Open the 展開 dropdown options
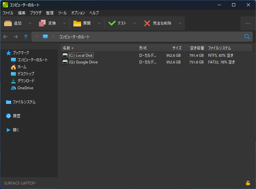The image size is (256, 189). point(99,23)
